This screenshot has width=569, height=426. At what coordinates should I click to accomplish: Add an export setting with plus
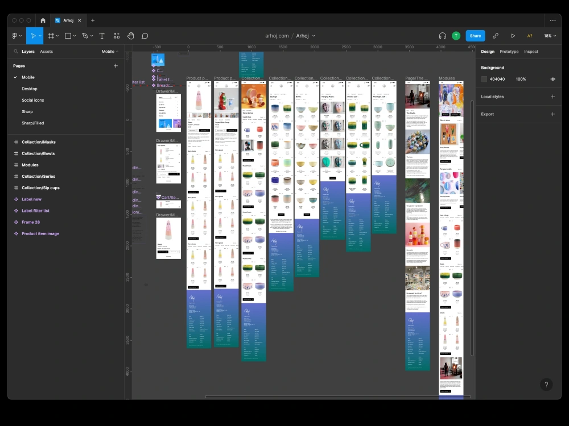click(552, 114)
